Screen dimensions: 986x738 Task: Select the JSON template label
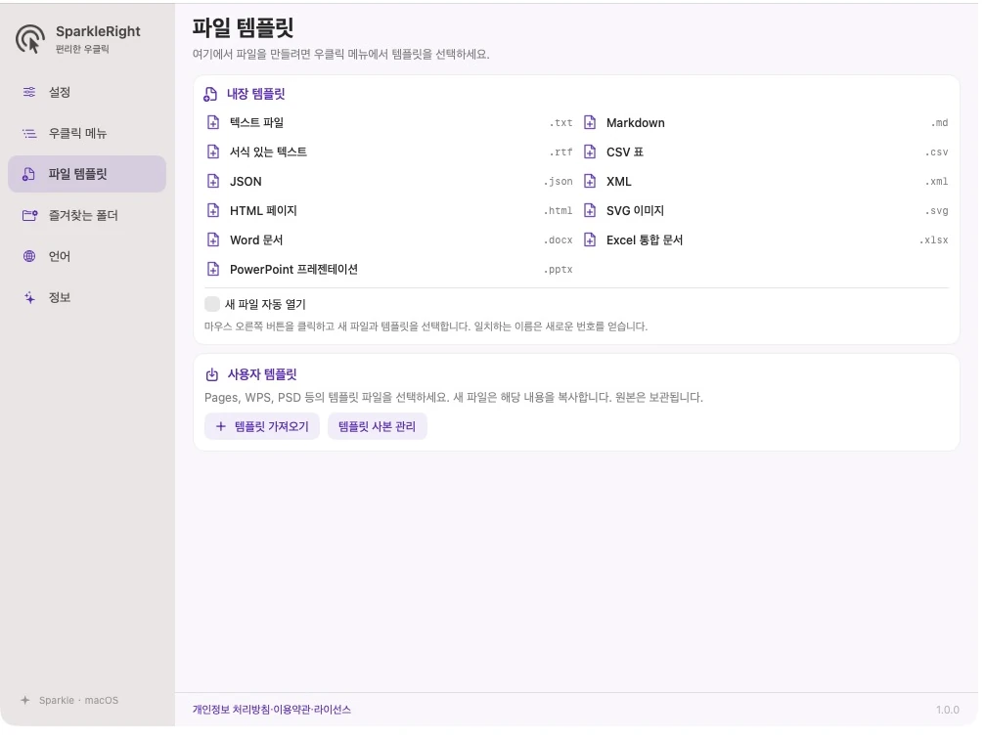(x=246, y=182)
